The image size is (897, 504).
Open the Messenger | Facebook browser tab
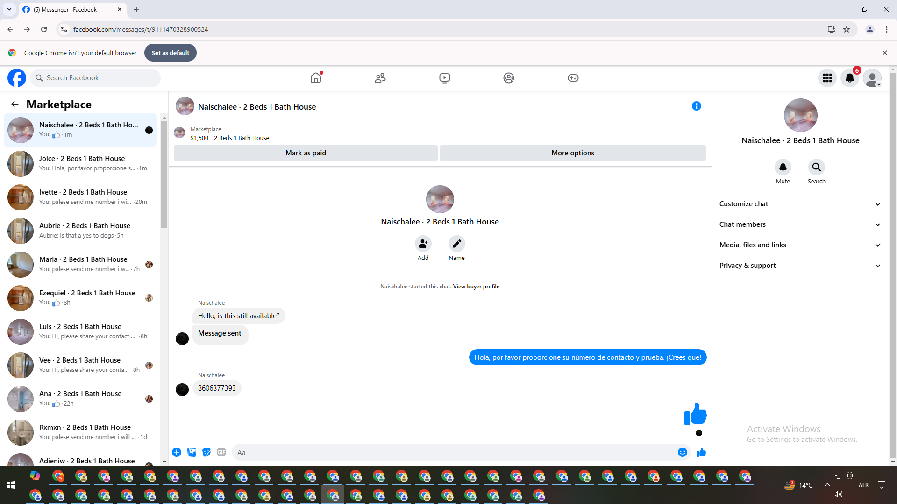tap(72, 9)
